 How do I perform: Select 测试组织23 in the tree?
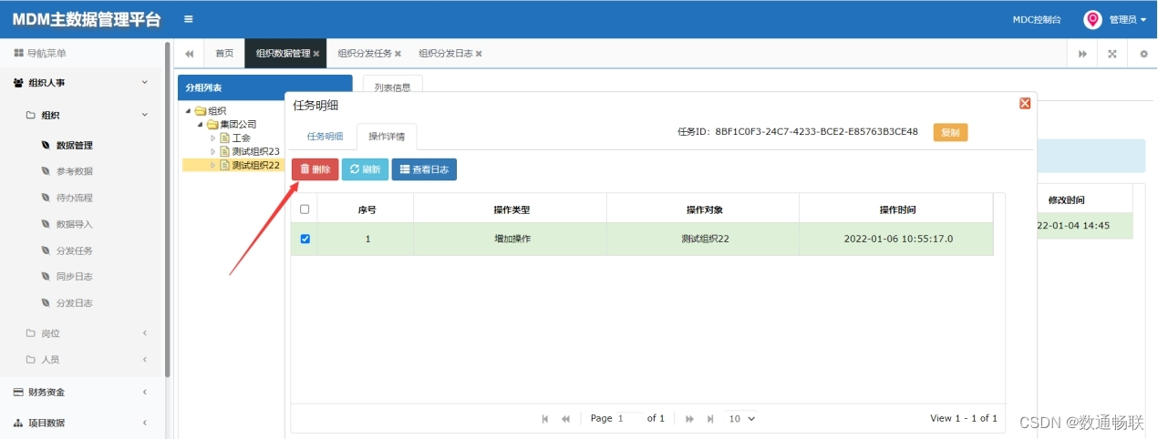click(255, 151)
